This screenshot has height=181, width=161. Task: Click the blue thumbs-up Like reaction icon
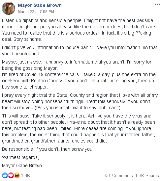pos(5,175)
